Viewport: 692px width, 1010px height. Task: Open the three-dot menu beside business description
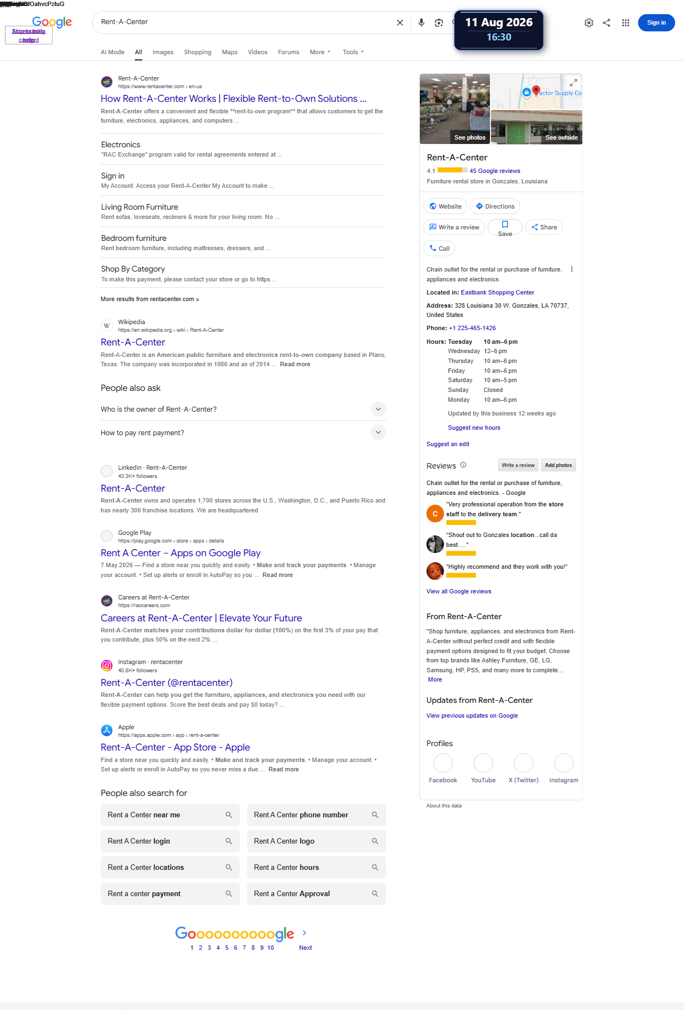tap(572, 269)
